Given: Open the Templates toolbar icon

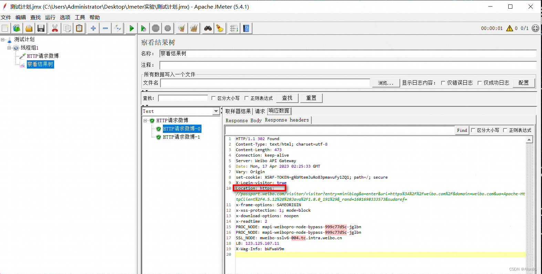Looking at the screenshot, I should tap(17, 28).
